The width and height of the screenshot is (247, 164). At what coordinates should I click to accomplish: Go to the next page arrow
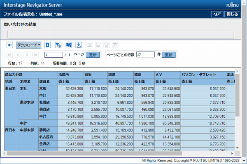click(x=27, y=55)
